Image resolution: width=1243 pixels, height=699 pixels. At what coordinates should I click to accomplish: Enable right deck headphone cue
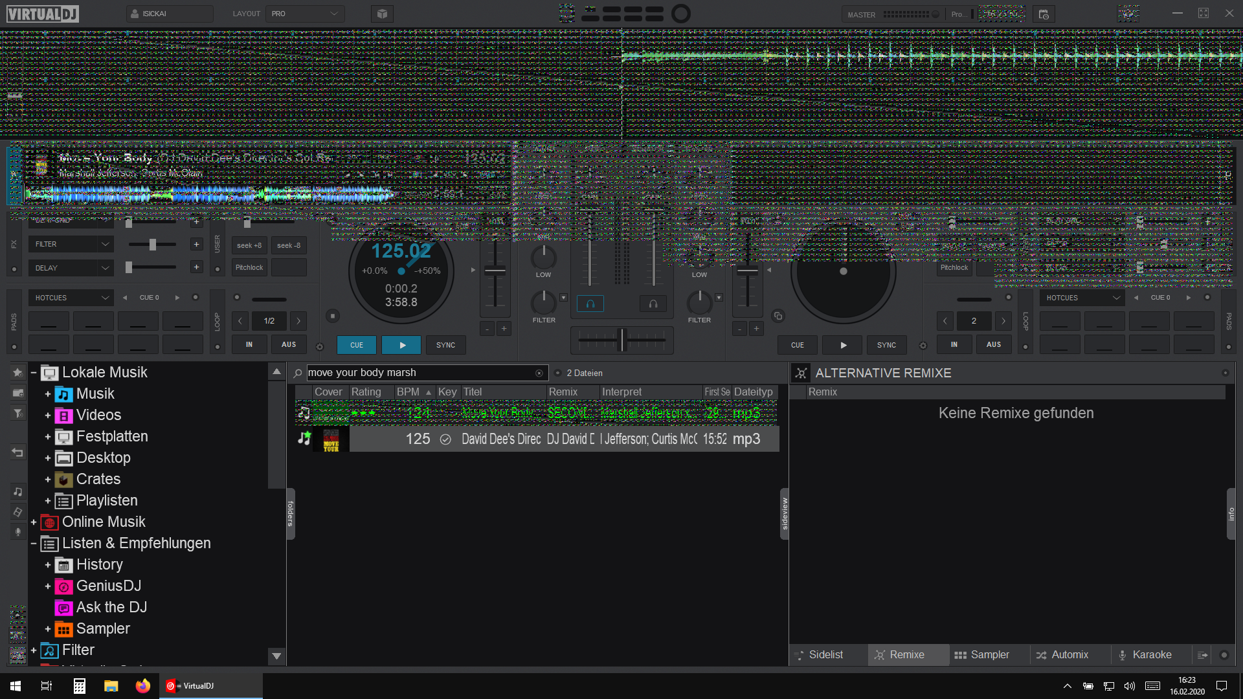653,304
